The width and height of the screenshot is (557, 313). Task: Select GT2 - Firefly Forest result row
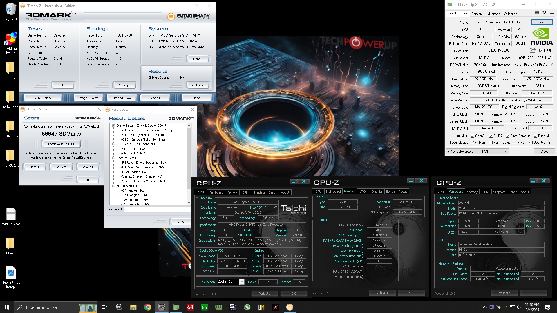144,135
